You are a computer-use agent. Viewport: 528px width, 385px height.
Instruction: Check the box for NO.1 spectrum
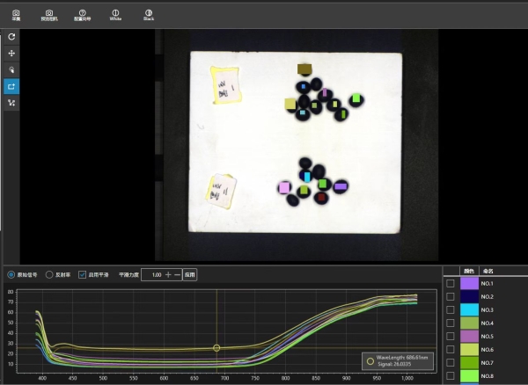coord(451,283)
